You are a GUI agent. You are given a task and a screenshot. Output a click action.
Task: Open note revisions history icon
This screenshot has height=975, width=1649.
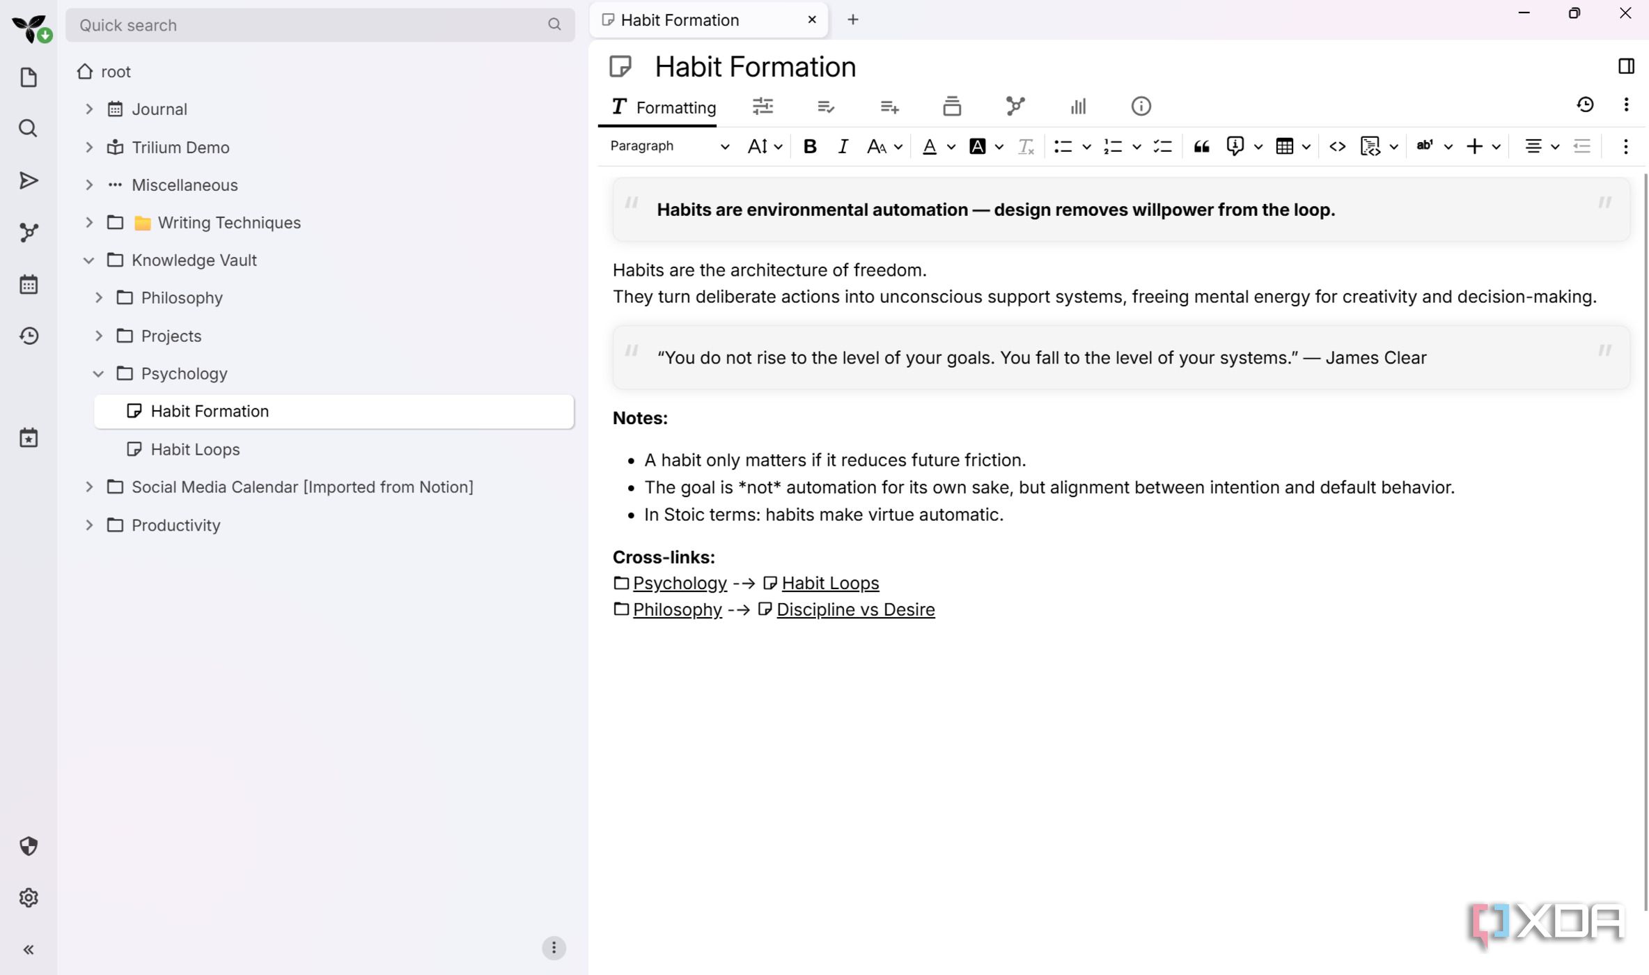[1585, 104]
